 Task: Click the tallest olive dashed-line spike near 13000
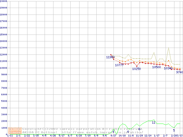click(169, 48)
